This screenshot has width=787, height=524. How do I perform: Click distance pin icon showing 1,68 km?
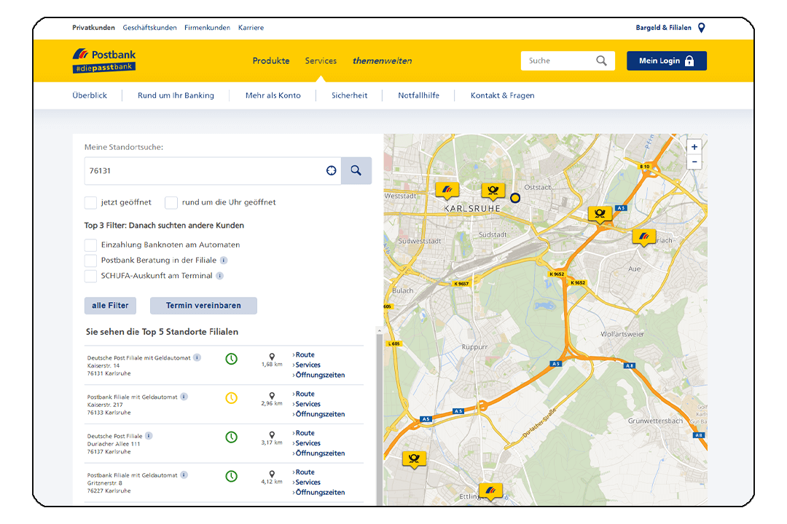(x=272, y=357)
